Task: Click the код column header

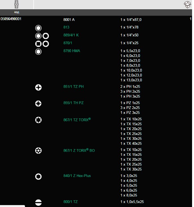Action: [x=17, y=12]
